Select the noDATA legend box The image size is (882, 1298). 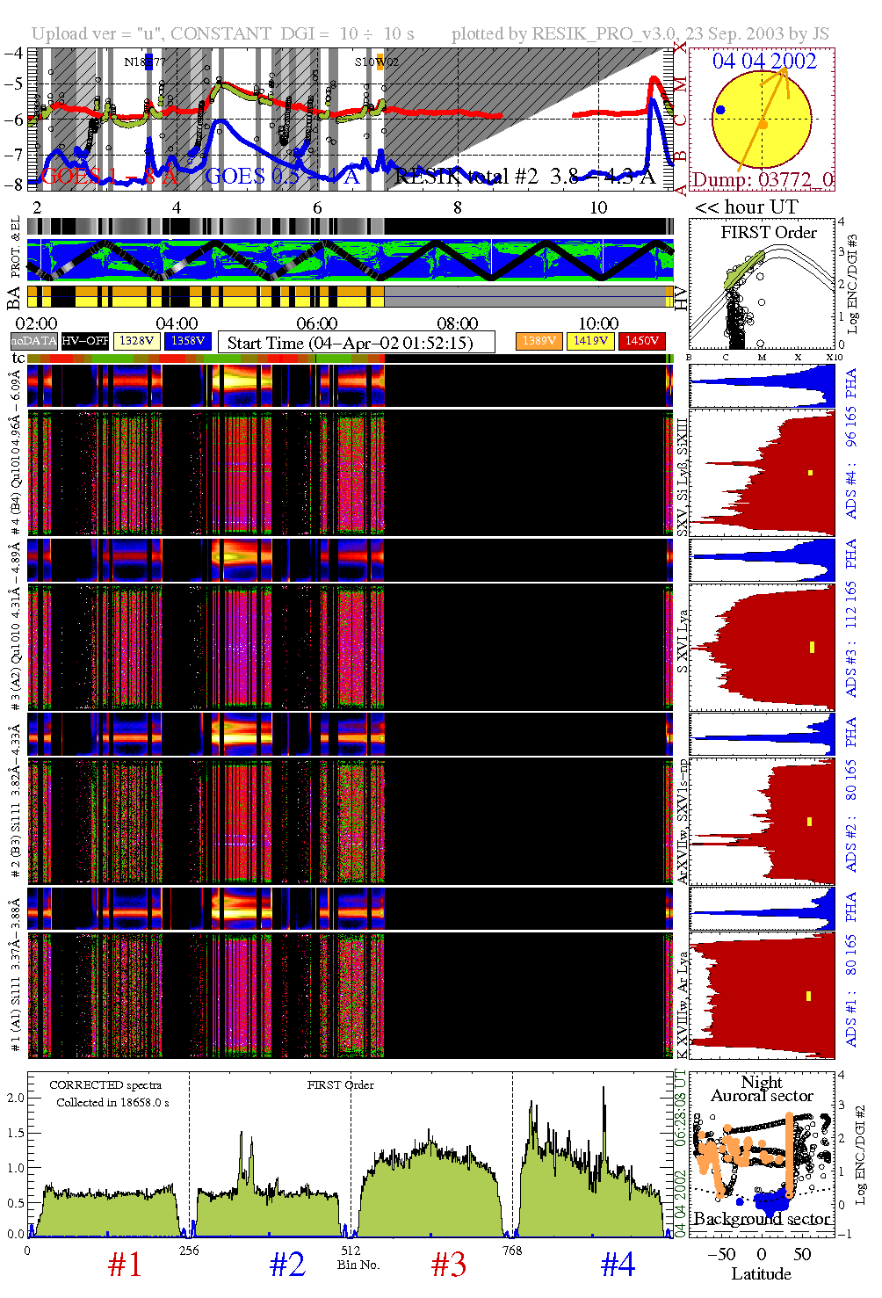click(34, 341)
